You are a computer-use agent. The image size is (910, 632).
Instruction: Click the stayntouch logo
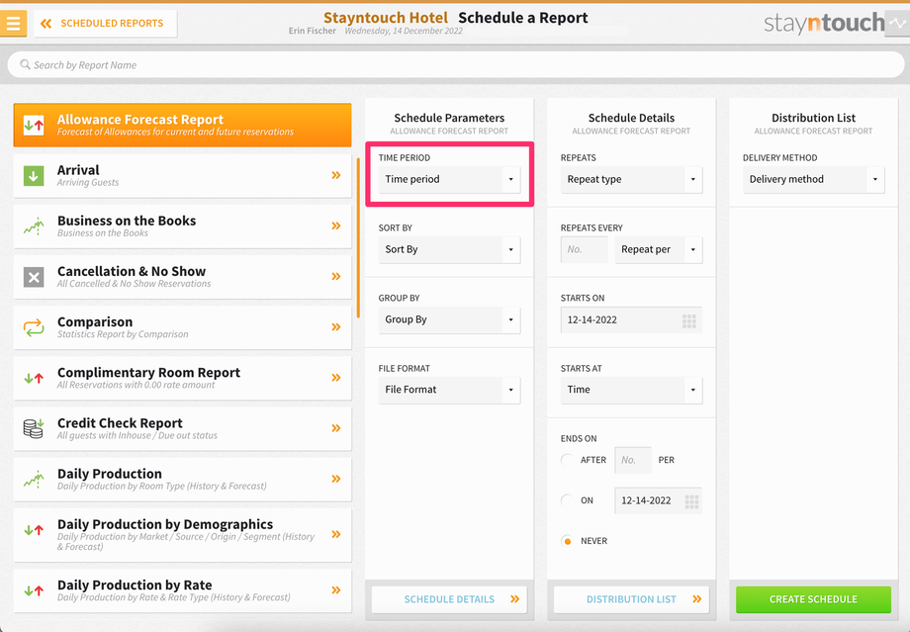[824, 23]
